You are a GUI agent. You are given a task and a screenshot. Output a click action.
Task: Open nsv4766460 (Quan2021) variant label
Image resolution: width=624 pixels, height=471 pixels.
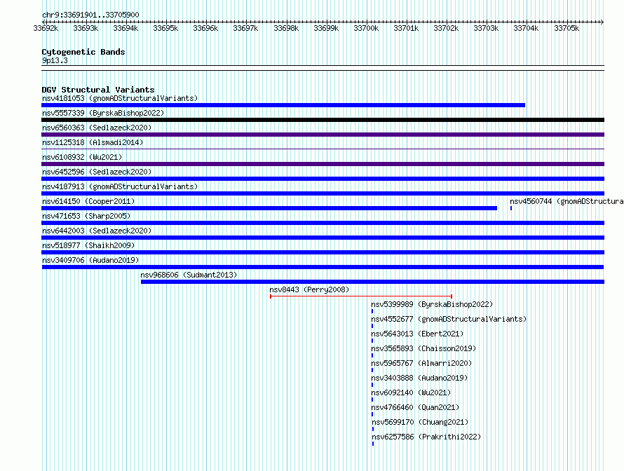click(415, 407)
